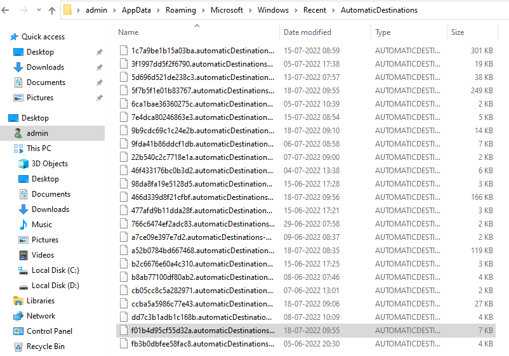Click Local Disk (C:) drive icon

coord(23,270)
